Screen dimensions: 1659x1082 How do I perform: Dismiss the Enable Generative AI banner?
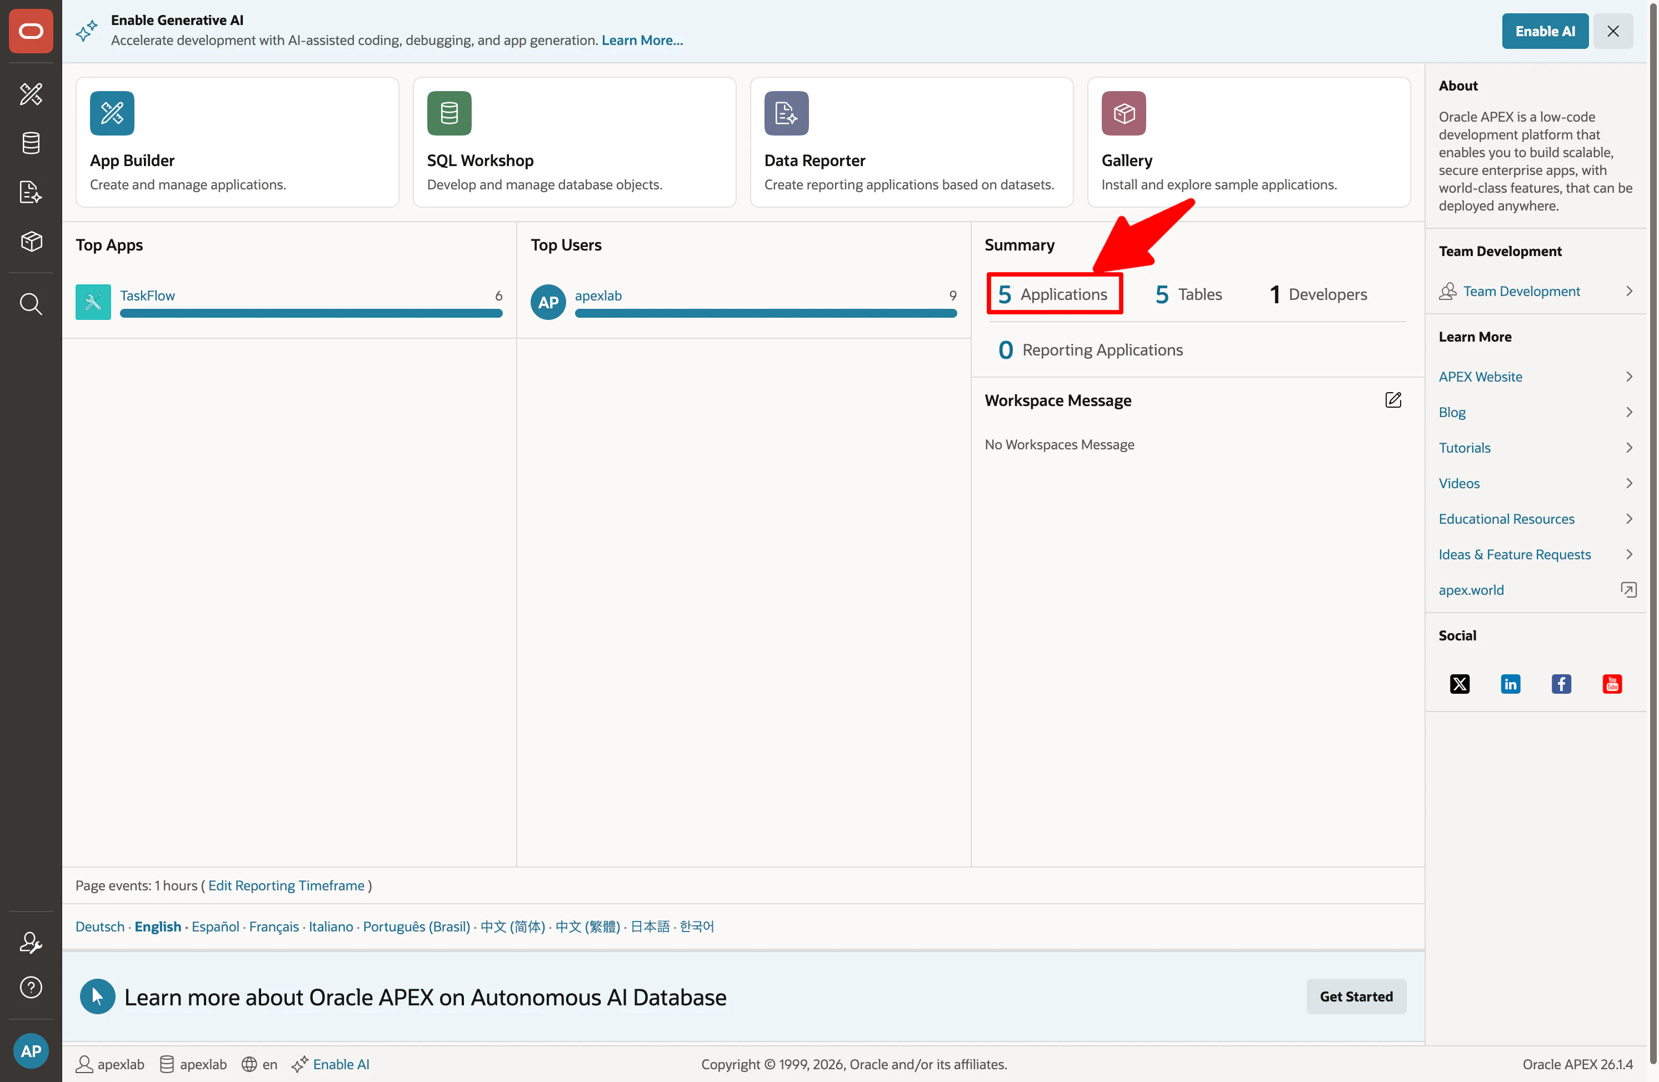point(1613,31)
